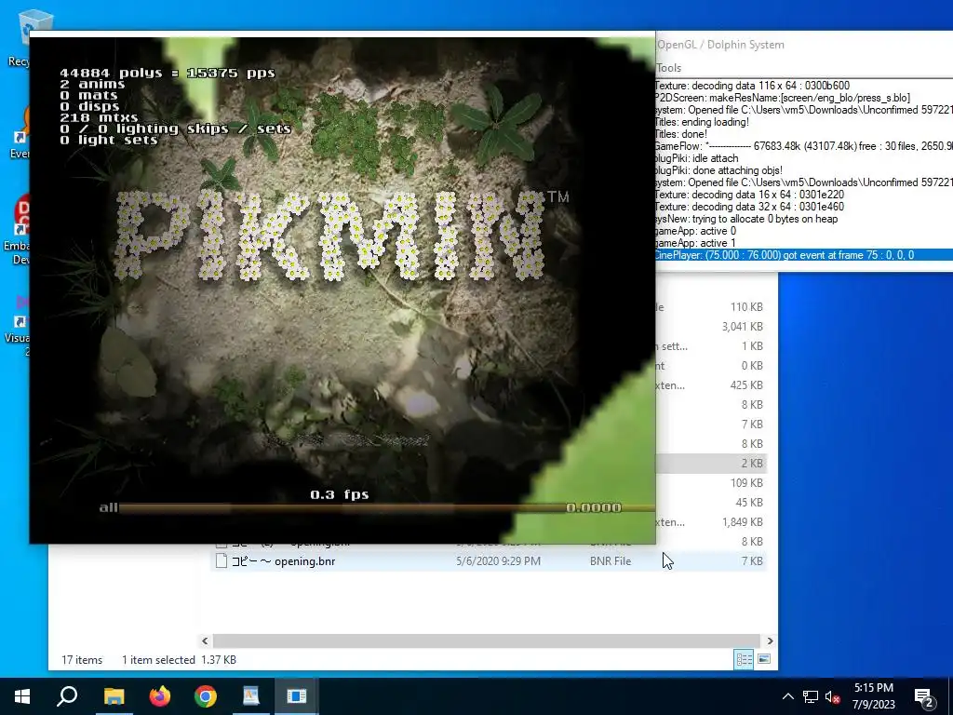Click the muted volume tray icon
Screen dimensions: 953x715
pos(833,696)
